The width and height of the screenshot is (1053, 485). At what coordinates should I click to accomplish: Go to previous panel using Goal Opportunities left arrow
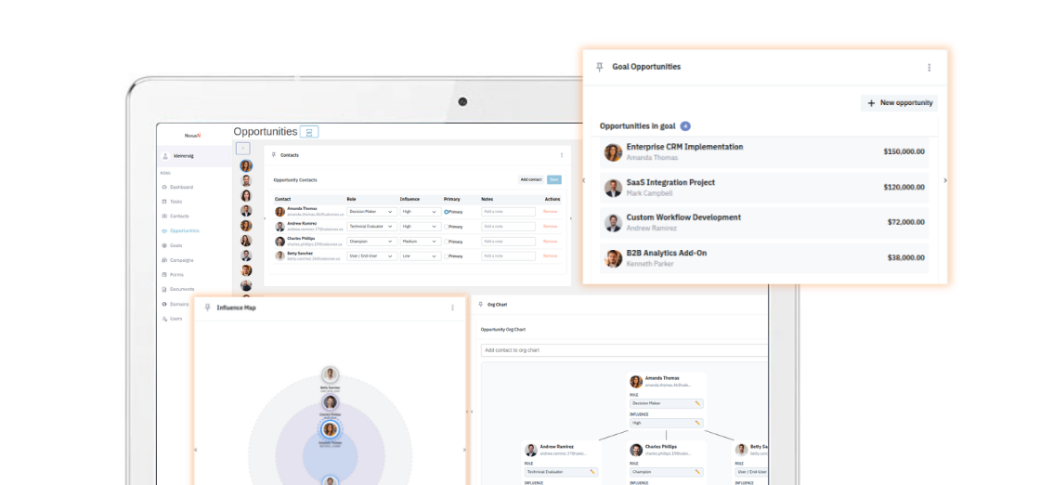pyautogui.click(x=583, y=180)
